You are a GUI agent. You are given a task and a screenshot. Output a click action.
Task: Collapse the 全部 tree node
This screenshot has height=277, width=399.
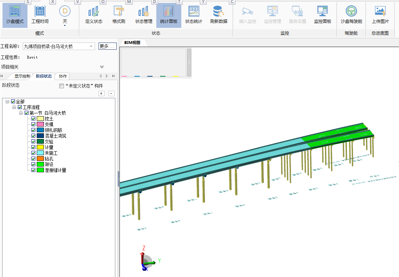(x=7, y=102)
